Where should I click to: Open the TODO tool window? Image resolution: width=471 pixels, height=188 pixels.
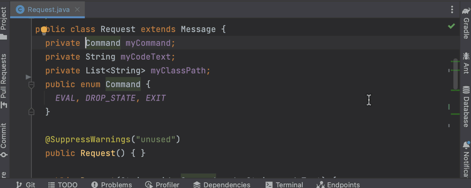point(62,184)
